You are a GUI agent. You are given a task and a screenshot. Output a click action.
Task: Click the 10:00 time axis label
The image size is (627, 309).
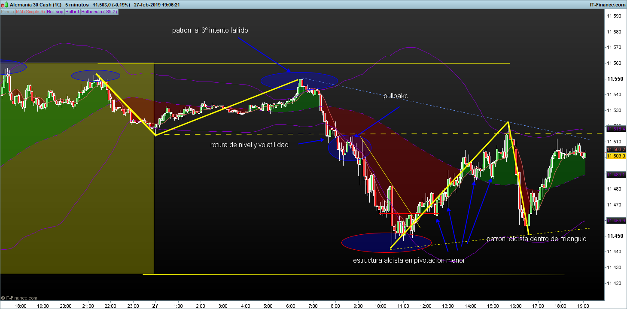[380, 306]
